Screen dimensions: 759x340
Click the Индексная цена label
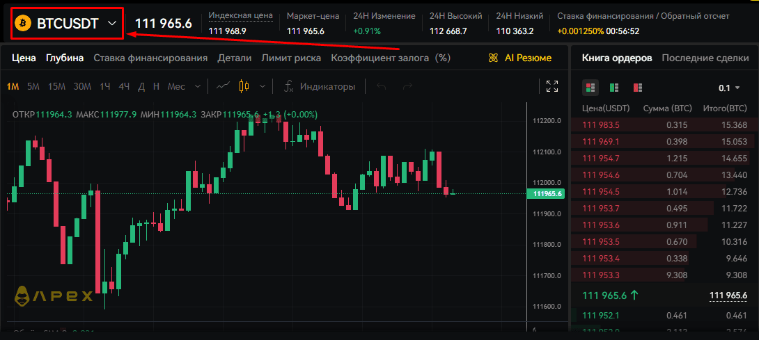tap(240, 16)
